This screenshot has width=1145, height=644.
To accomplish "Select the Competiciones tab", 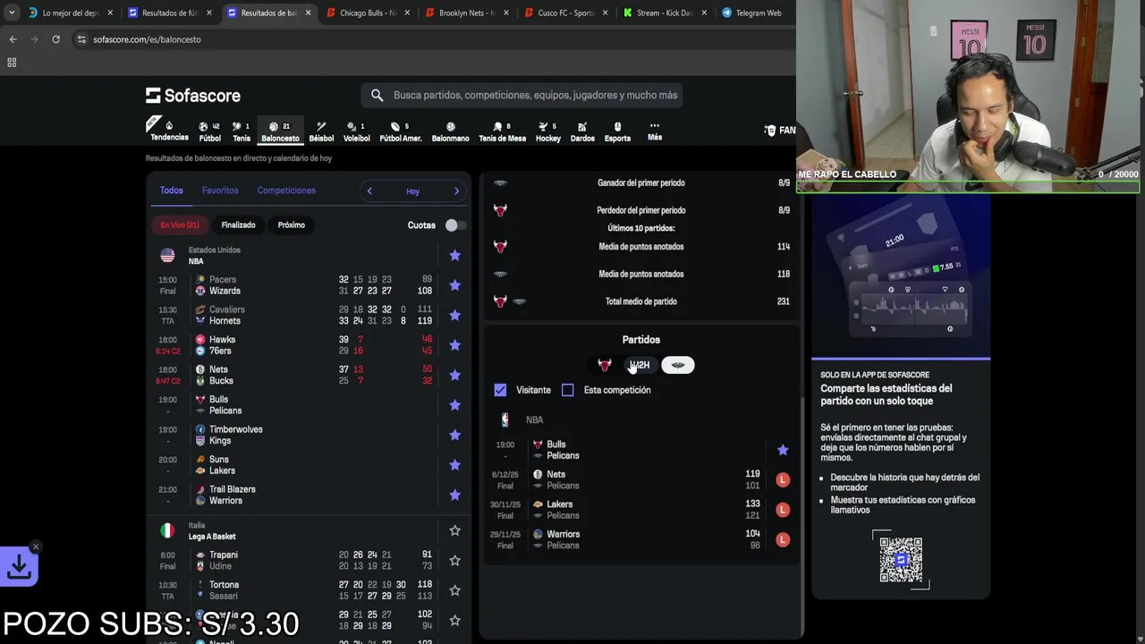I will tap(286, 191).
